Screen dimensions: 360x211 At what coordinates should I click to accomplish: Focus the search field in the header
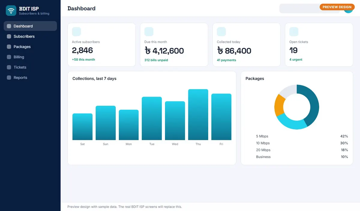pyautogui.click(x=310, y=8)
